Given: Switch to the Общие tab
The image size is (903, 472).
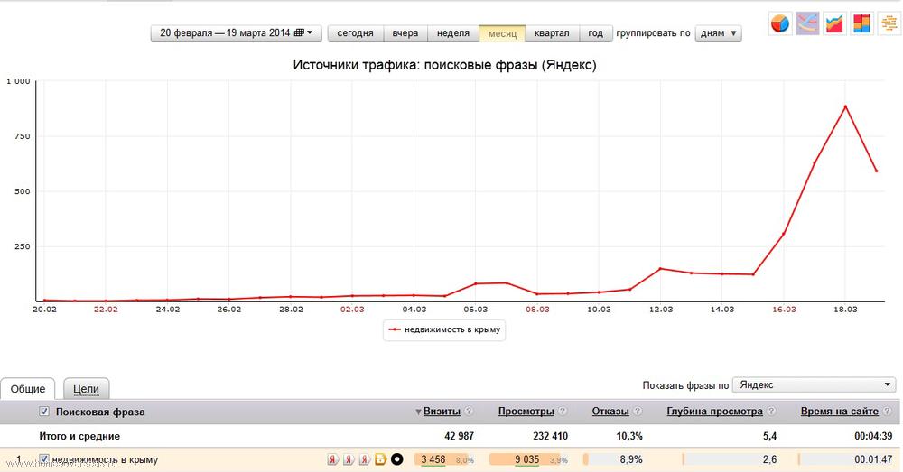Looking at the screenshot, I should coord(28,389).
